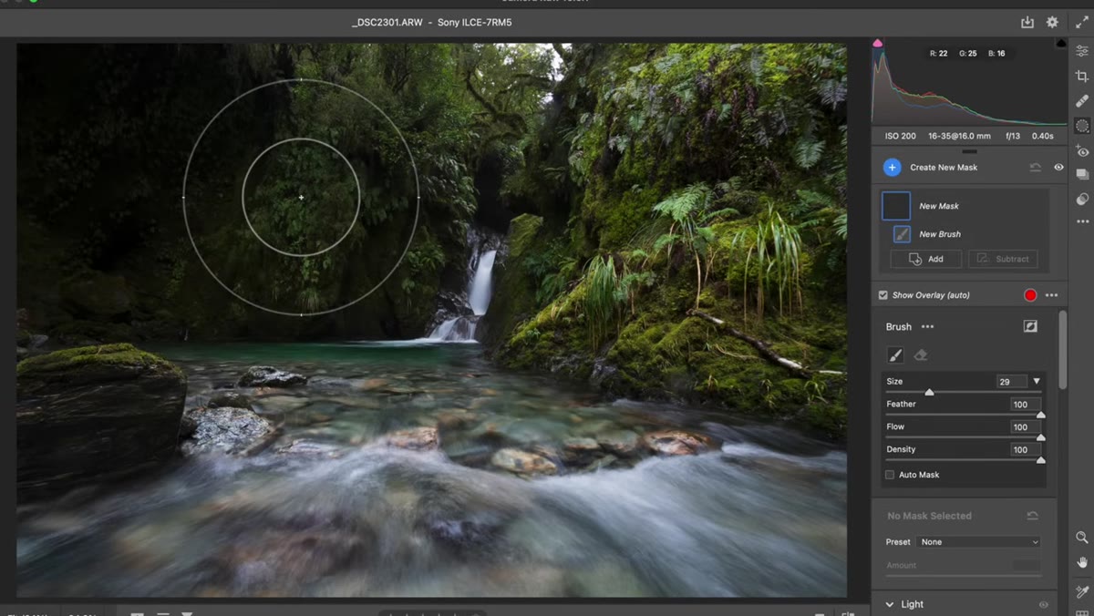Select the Crop tool
The image size is (1094, 616).
1082,77
